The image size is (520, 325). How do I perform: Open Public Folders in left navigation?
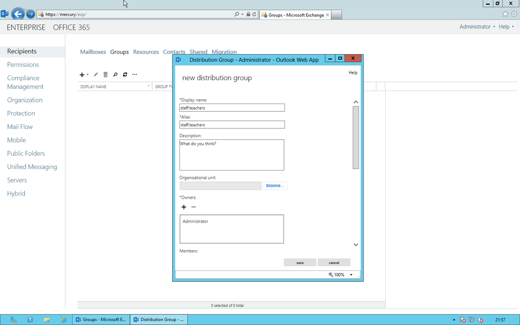26,153
